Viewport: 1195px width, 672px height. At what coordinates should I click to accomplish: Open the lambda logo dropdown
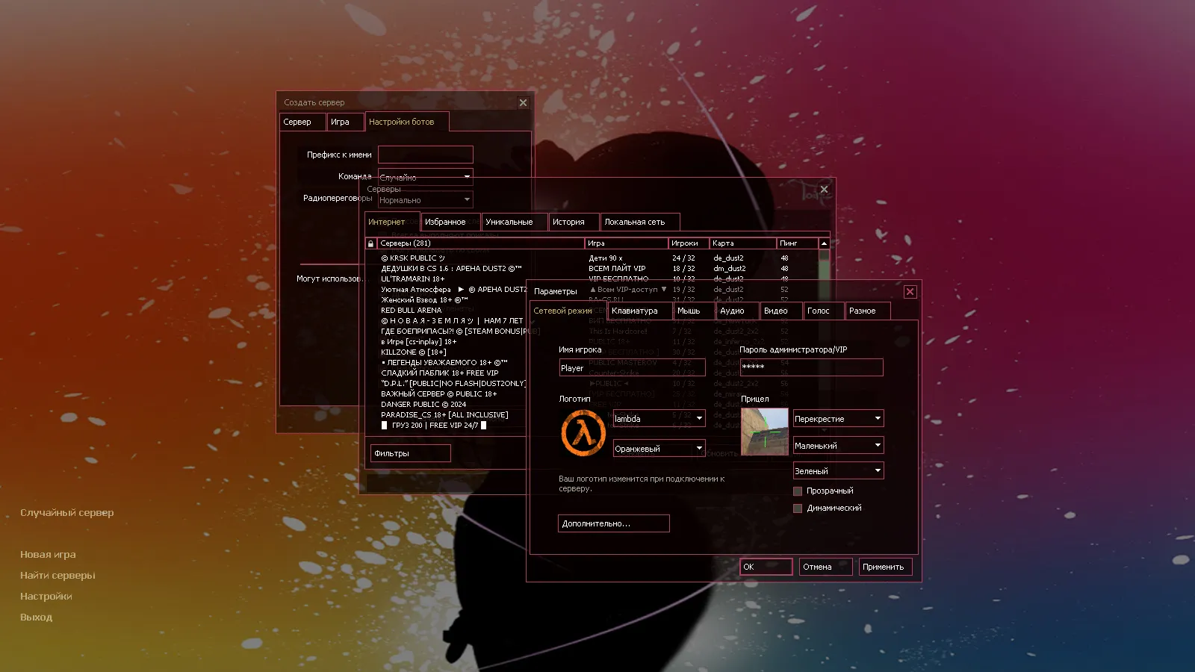pos(659,419)
